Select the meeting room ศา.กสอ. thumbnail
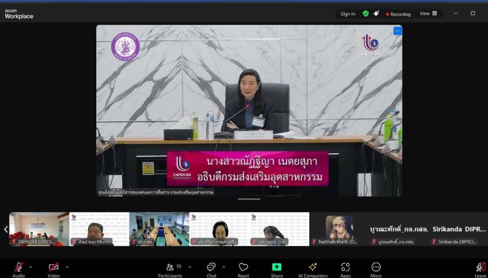The height and width of the screenshot is (278, 488). [159, 229]
